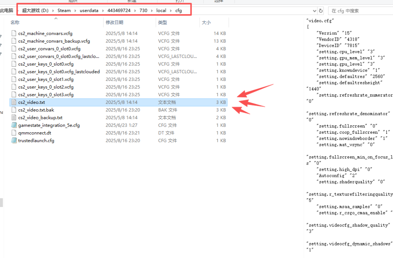Click the refresh button beside address bar
The width and height of the screenshot is (393, 258).
coord(321,11)
